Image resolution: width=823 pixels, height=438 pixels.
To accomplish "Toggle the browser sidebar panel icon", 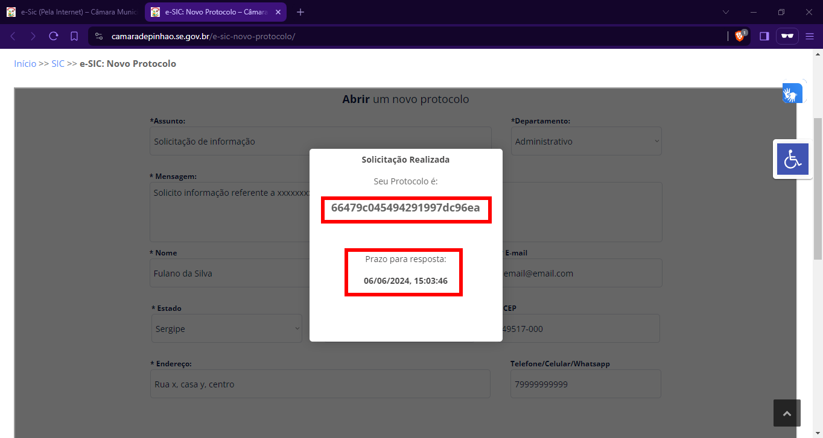I will tap(764, 36).
